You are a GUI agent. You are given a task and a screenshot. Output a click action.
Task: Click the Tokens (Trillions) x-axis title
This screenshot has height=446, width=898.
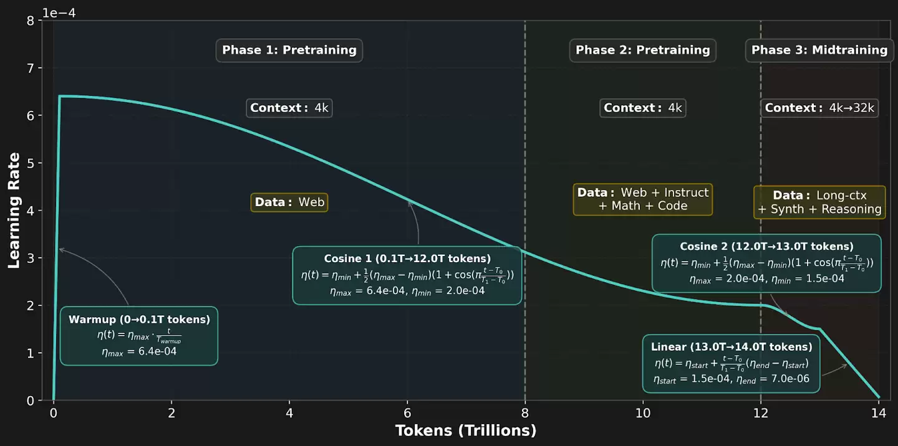pyautogui.click(x=466, y=431)
